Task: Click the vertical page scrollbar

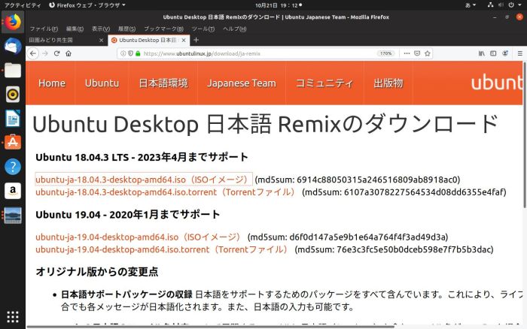Action: pyautogui.click(x=525, y=134)
